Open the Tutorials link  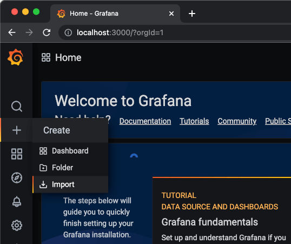pyautogui.click(x=194, y=121)
